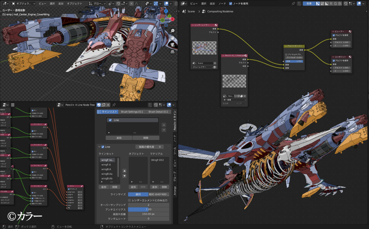
Task: Uncheck the ノードを使用 checkbox
Action: [x=231, y=4]
